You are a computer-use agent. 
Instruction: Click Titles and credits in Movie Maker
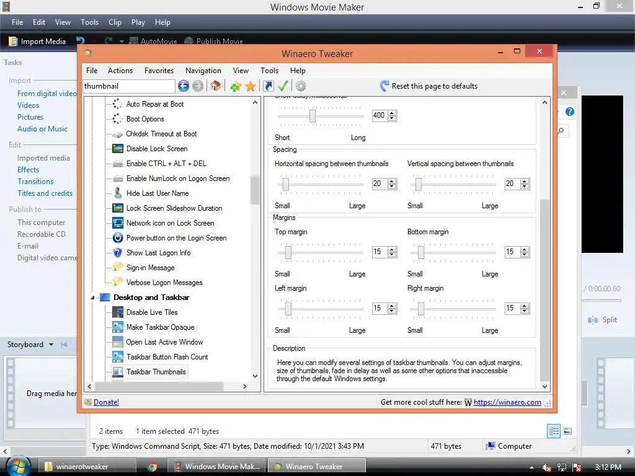(x=45, y=193)
